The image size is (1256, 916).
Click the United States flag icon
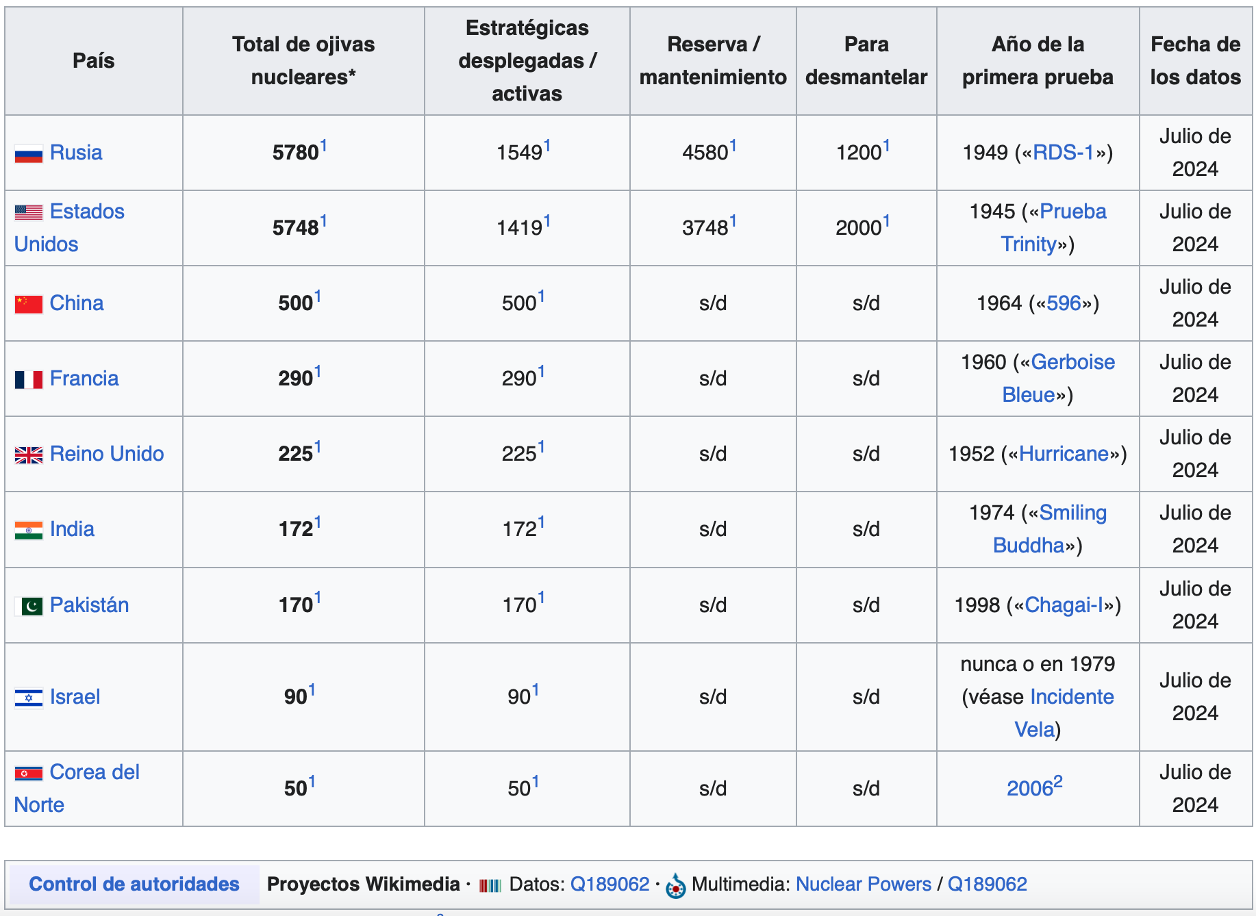[28, 213]
